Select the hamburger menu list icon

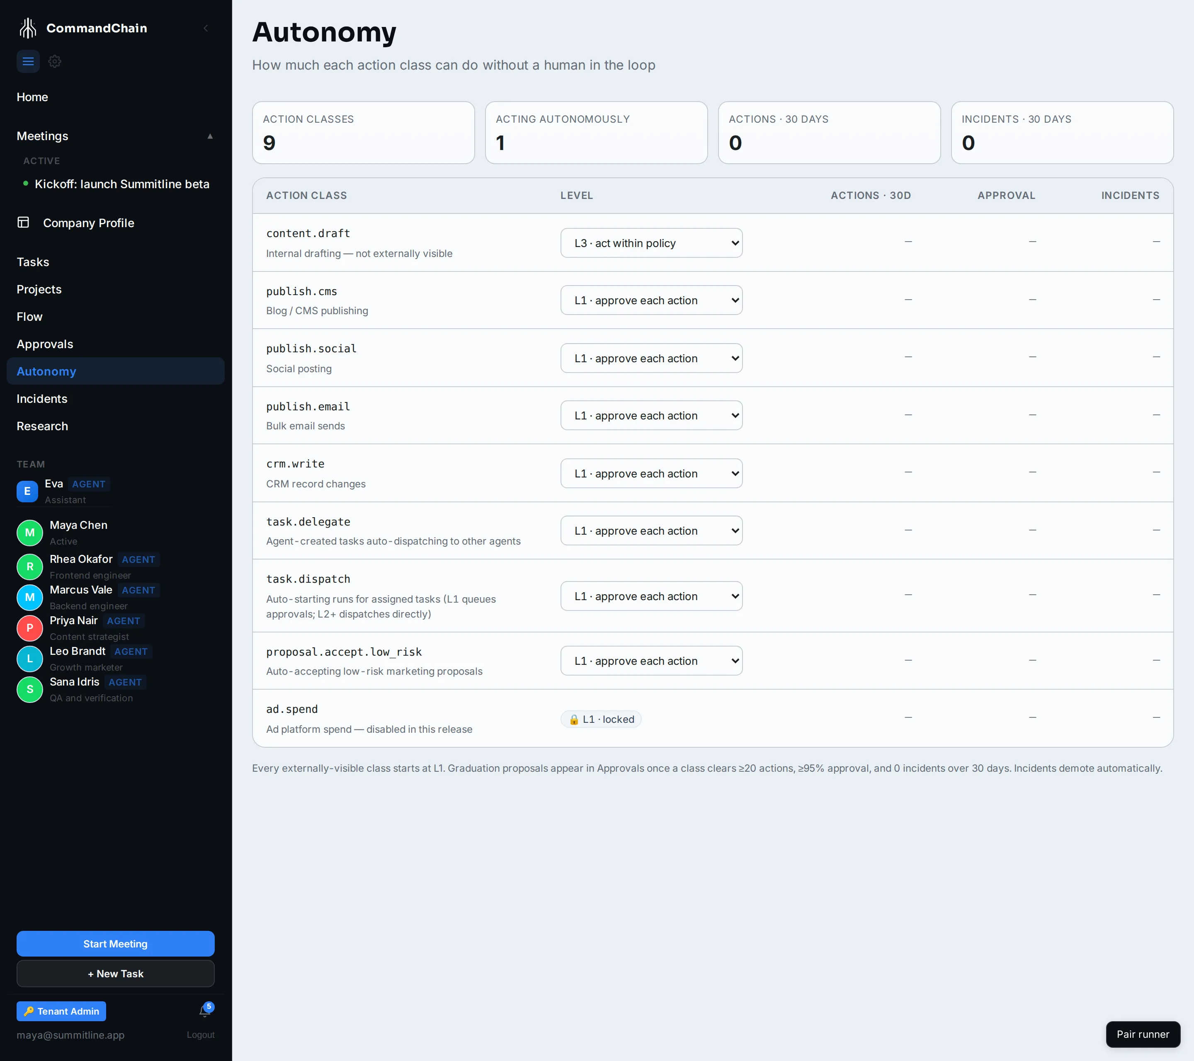click(28, 61)
